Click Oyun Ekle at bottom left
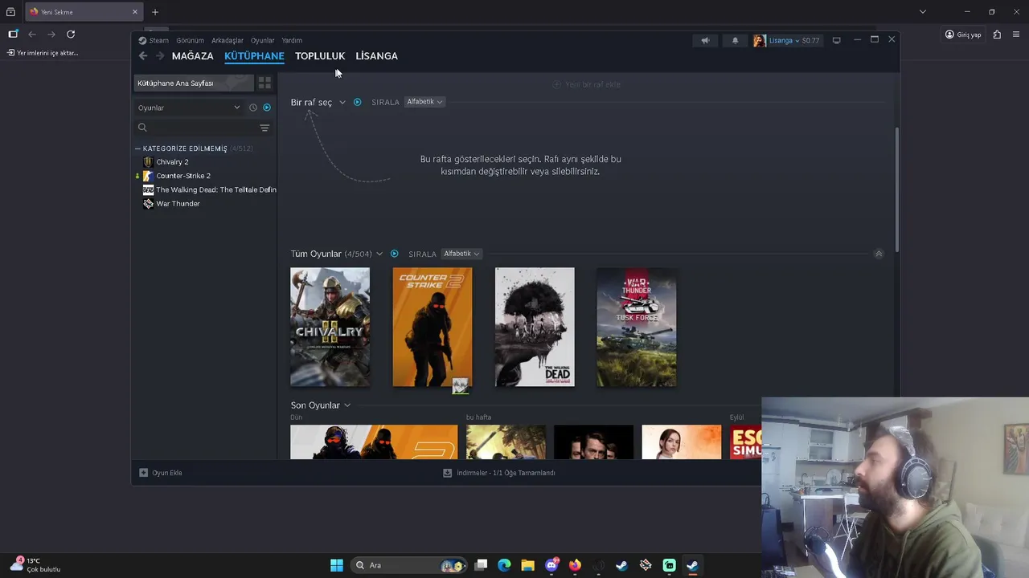 pos(161,473)
